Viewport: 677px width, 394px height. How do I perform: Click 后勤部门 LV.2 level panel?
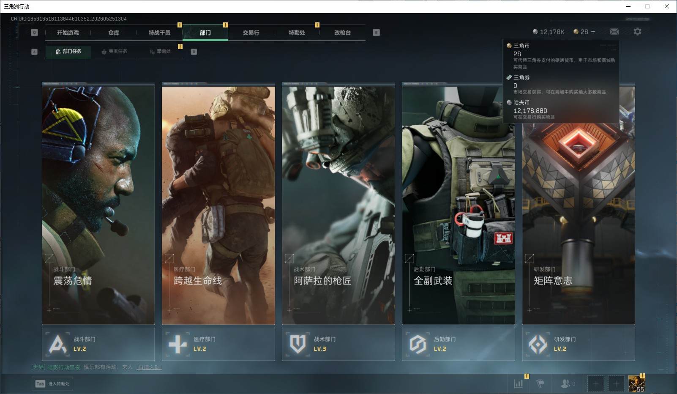point(459,344)
